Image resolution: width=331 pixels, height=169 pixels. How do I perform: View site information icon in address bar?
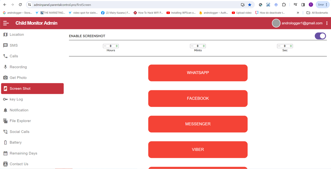pyautogui.click(x=29, y=5)
